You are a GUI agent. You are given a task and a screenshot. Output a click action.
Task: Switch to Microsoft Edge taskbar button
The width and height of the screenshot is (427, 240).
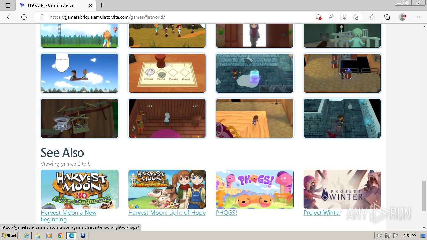pyautogui.click(x=72, y=236)
